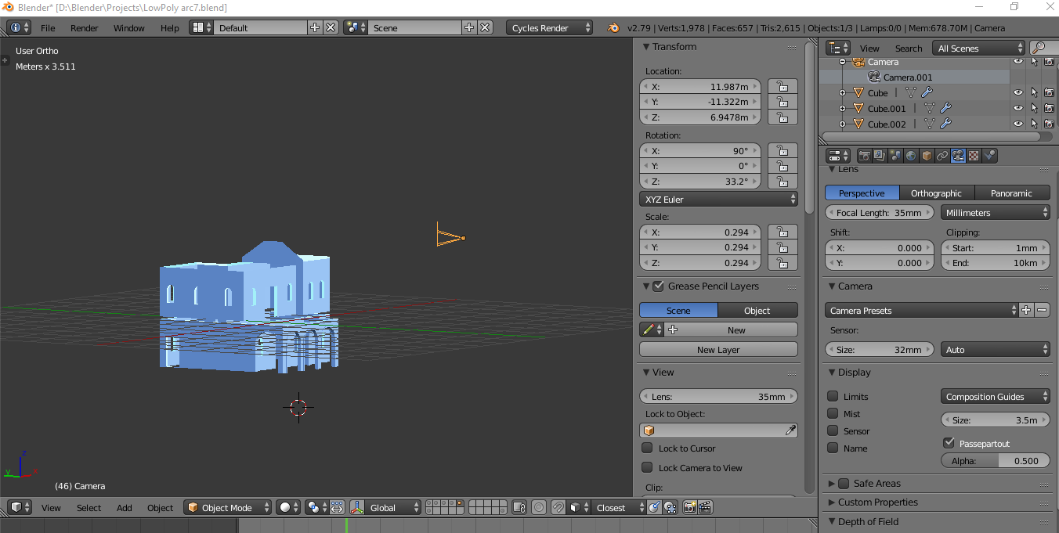Toggle selectability of Cube.001 with its arrow icon
The width and height of the screenshot is (1059, 533).
point(1034,109)
